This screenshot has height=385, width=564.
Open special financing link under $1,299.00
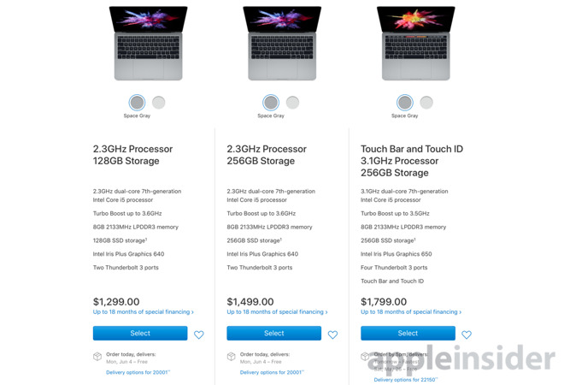(x=144, y=312)
